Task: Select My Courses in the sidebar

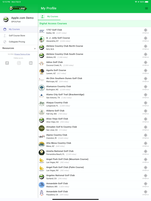Action: click(19, 29)
